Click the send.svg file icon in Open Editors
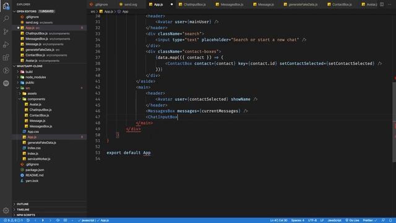The width and height of the screenshot is (396, 223). pos(22,22)
